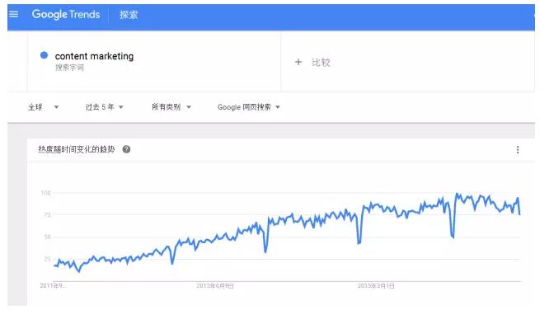This screenshot has height=324, width=540.
Task: Click the 比较 compare button
Action: pyautogui.click(x=321, y=63)
